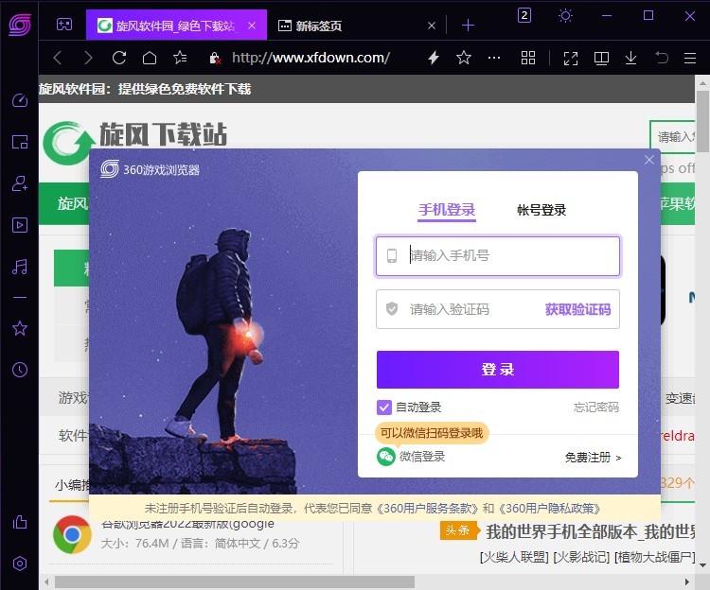This screenshot has height=590, width=710.
Task: Open the hexagon settings sidebar icon
Action: pyautogui.click(x=20, y=564)
